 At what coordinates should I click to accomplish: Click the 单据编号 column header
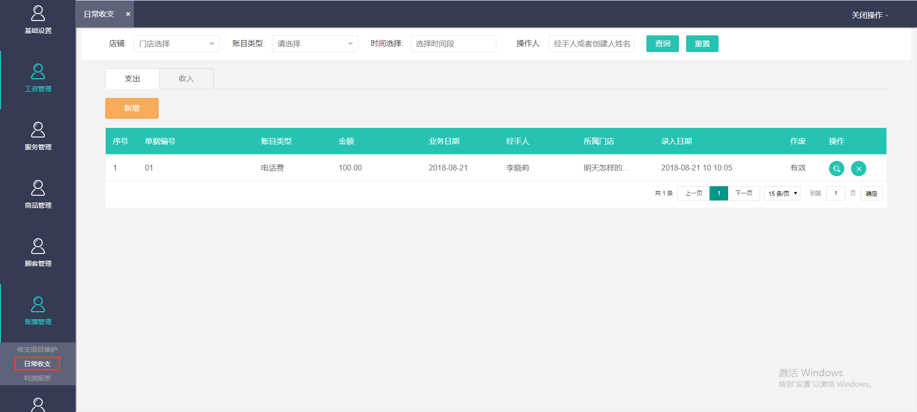[160, 141]
